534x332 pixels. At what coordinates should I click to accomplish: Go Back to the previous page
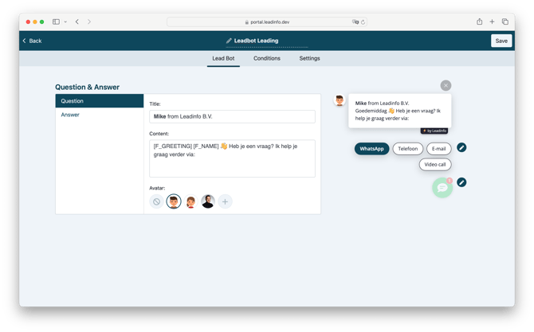click(x=32, y=41)
